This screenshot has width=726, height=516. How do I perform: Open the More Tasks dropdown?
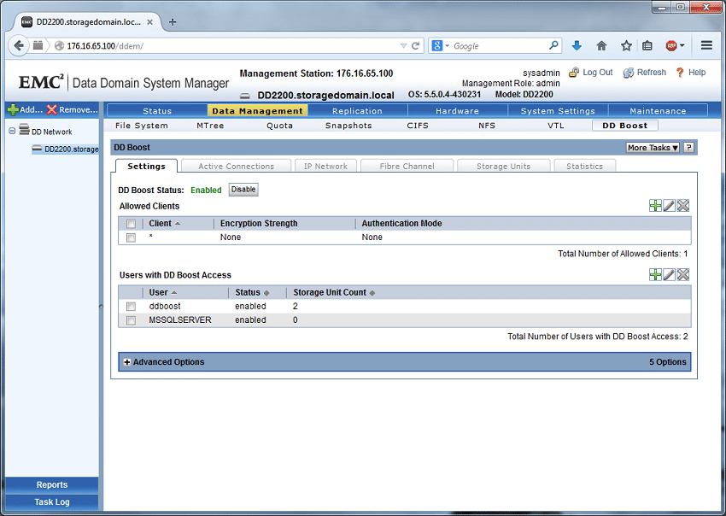pos(653,147)
